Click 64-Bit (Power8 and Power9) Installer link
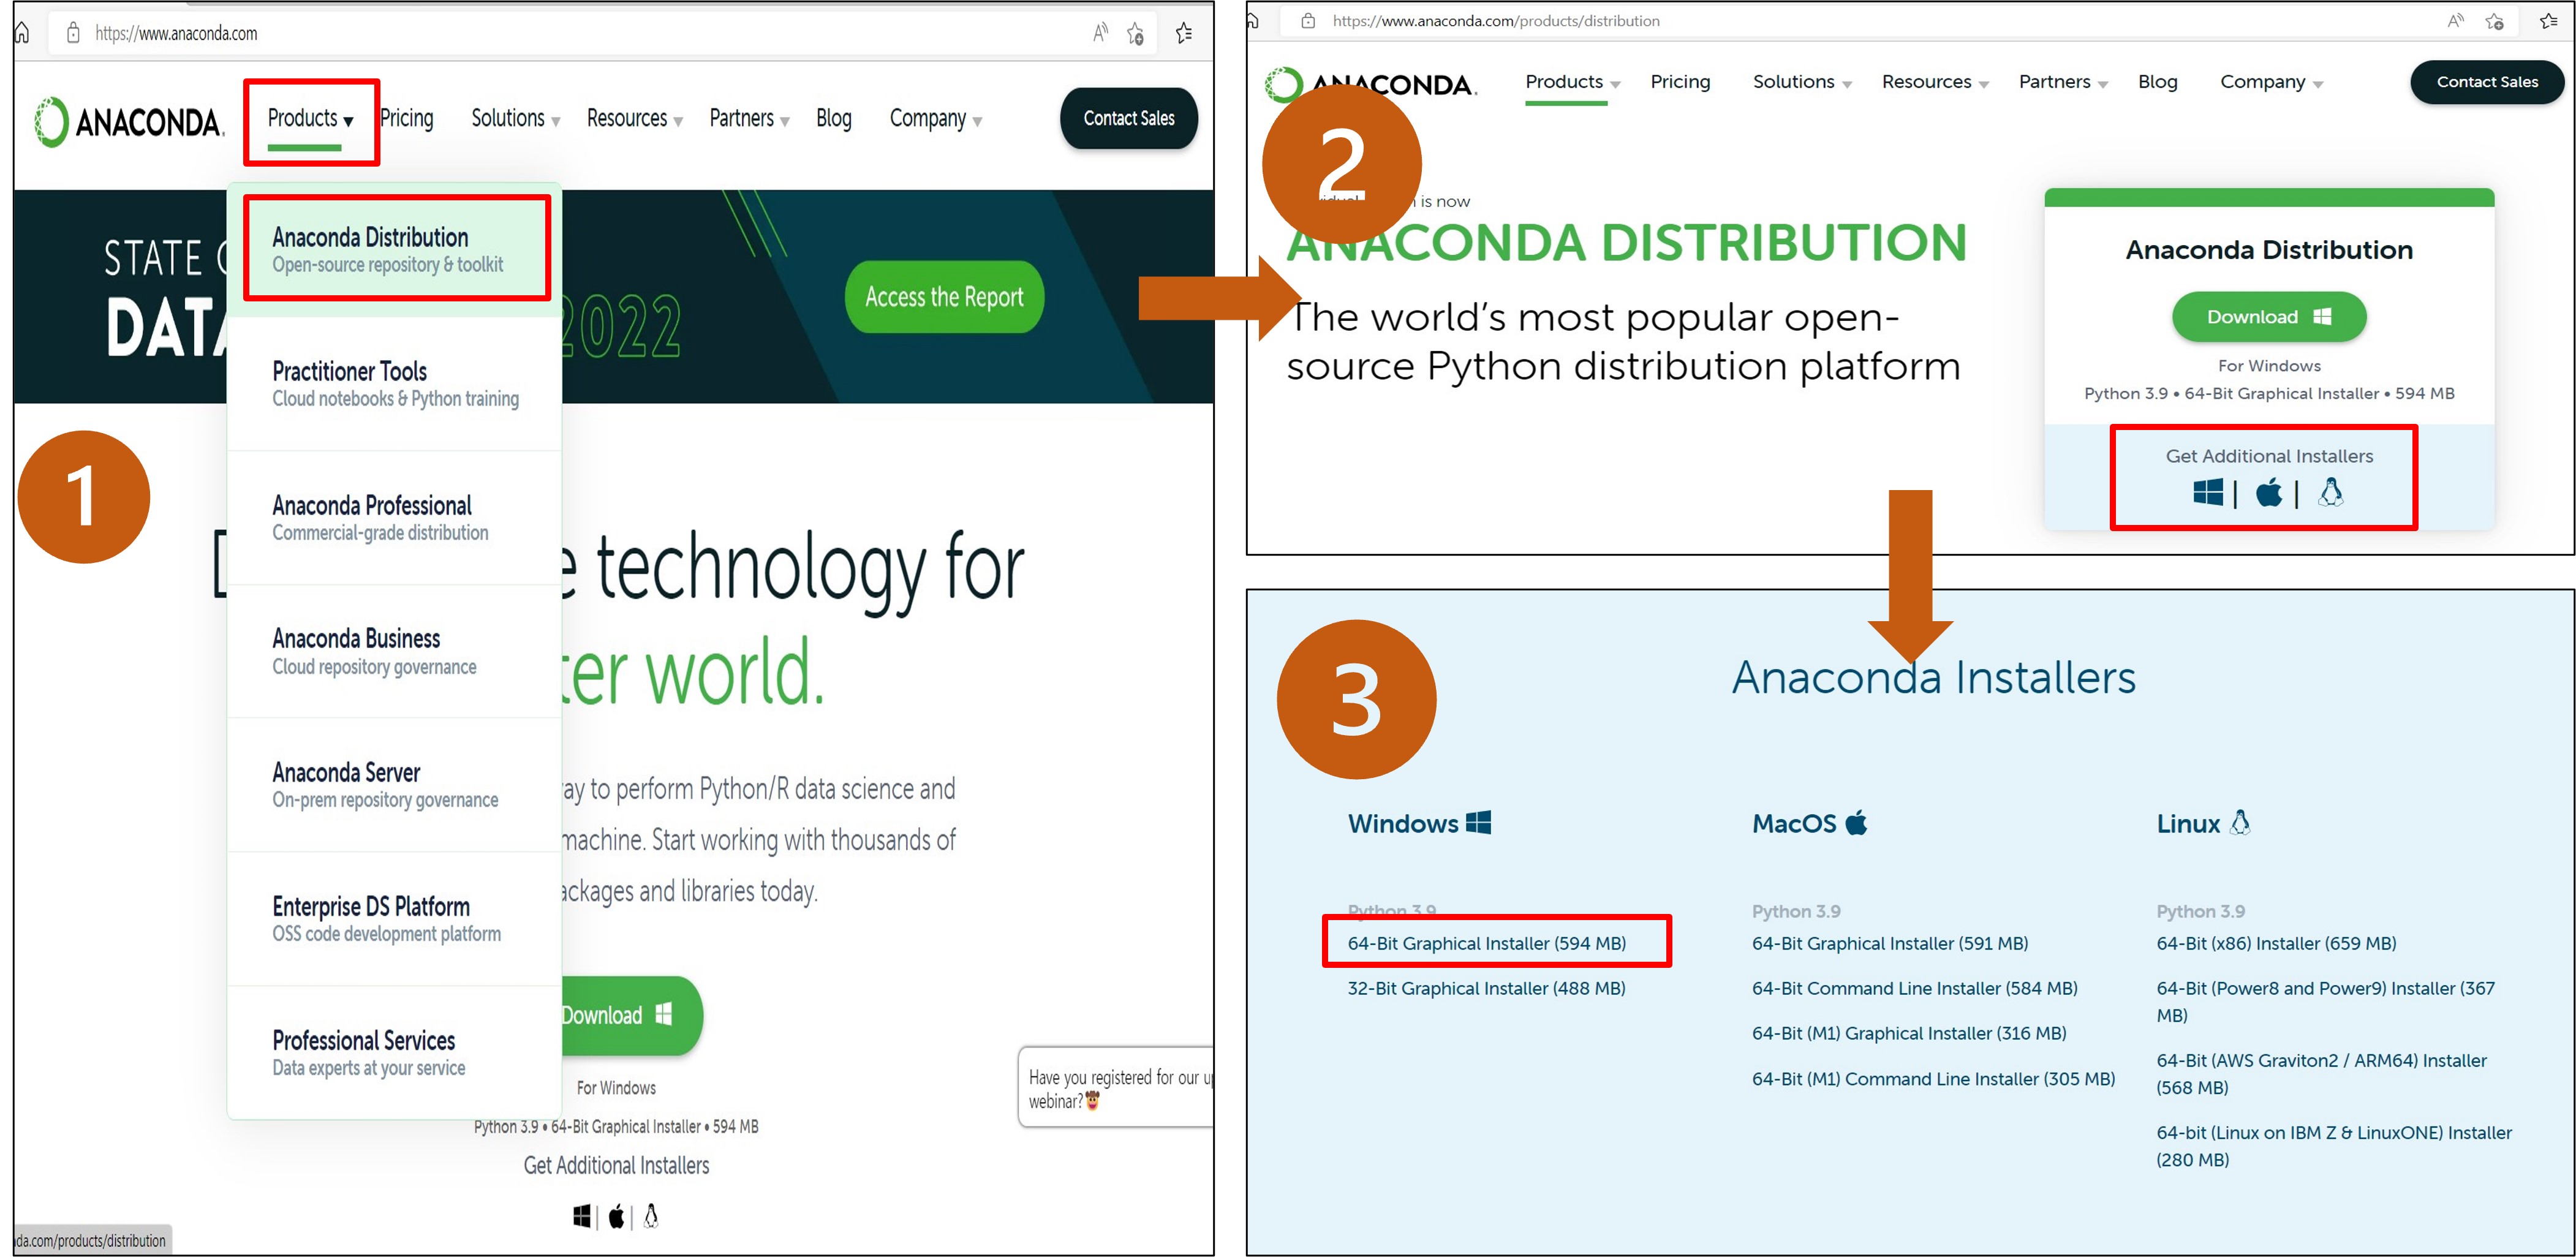2576x1257 pixels. (x=2325, y=1001)
